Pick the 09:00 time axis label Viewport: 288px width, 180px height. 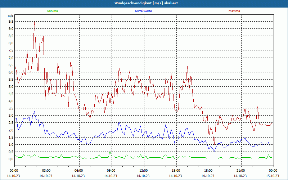tap(111, 170)
